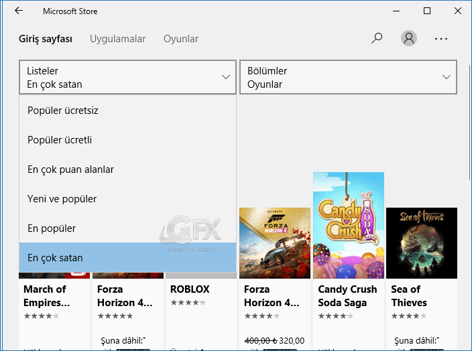Open the Forza Horizon 4 gold cover thumbnail
The width and height of the screenshot is (472, 351).
pyautogui.click(x=275, y=243)
